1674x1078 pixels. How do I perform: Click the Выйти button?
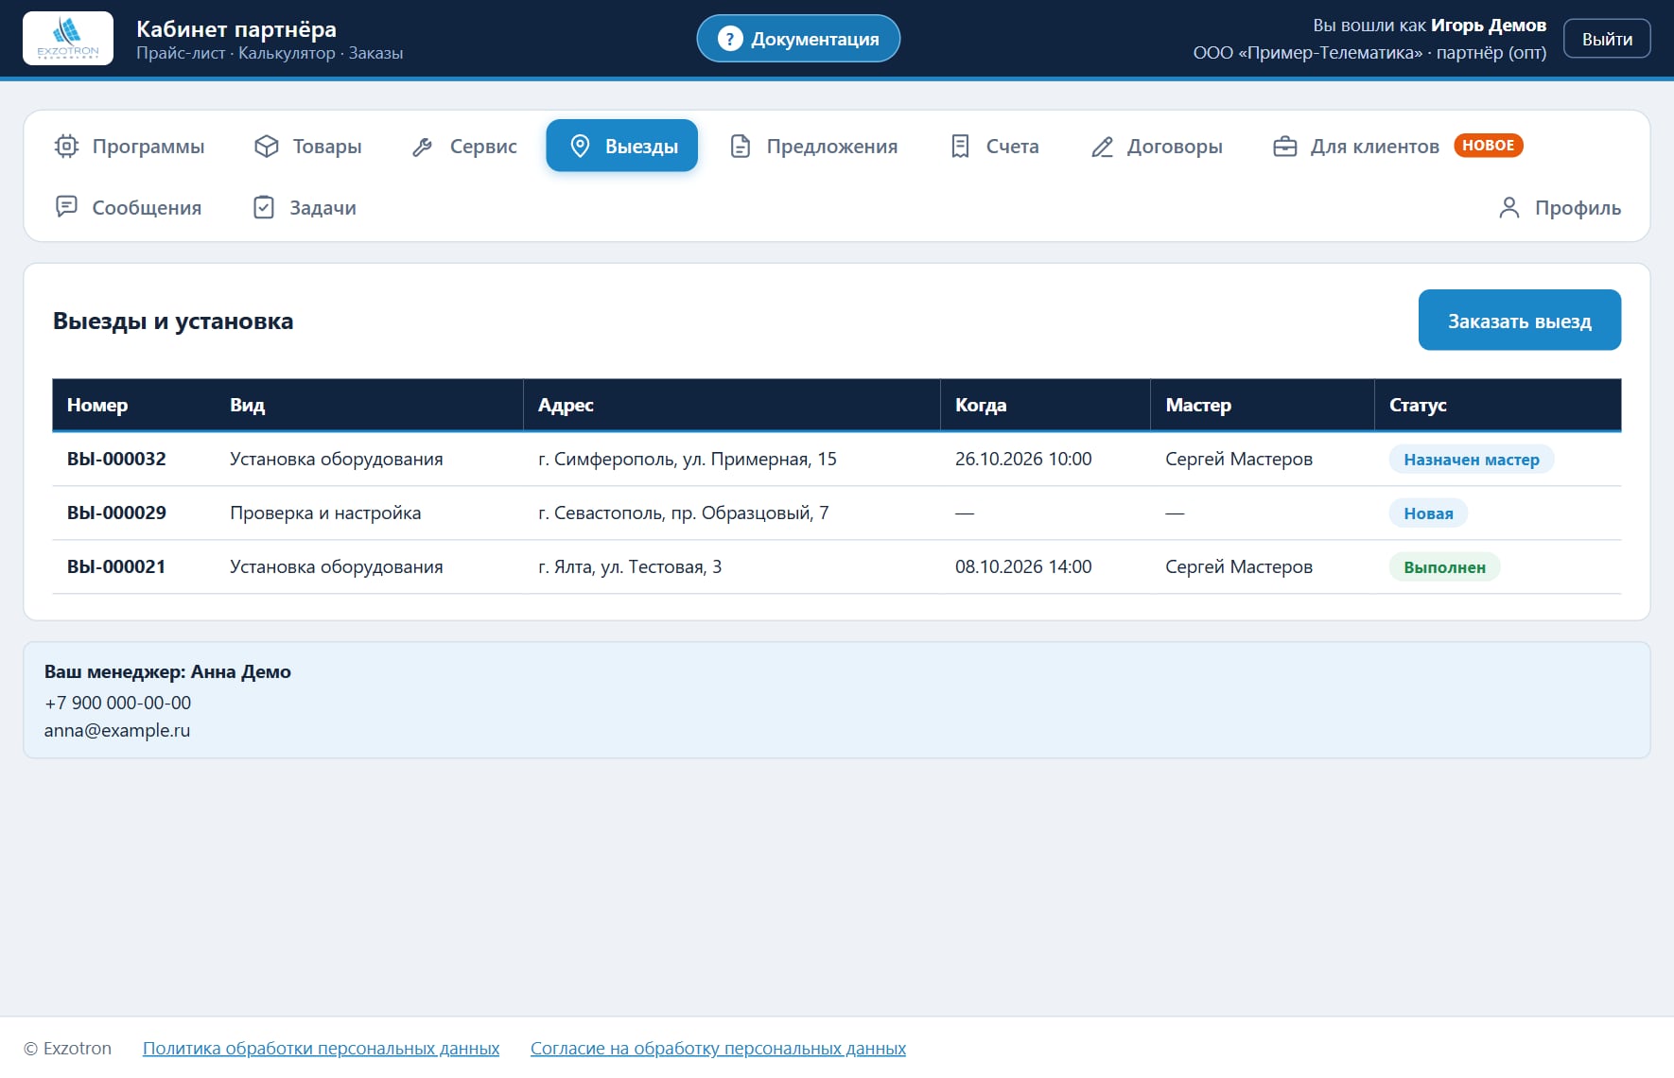tap(1607, 39)
